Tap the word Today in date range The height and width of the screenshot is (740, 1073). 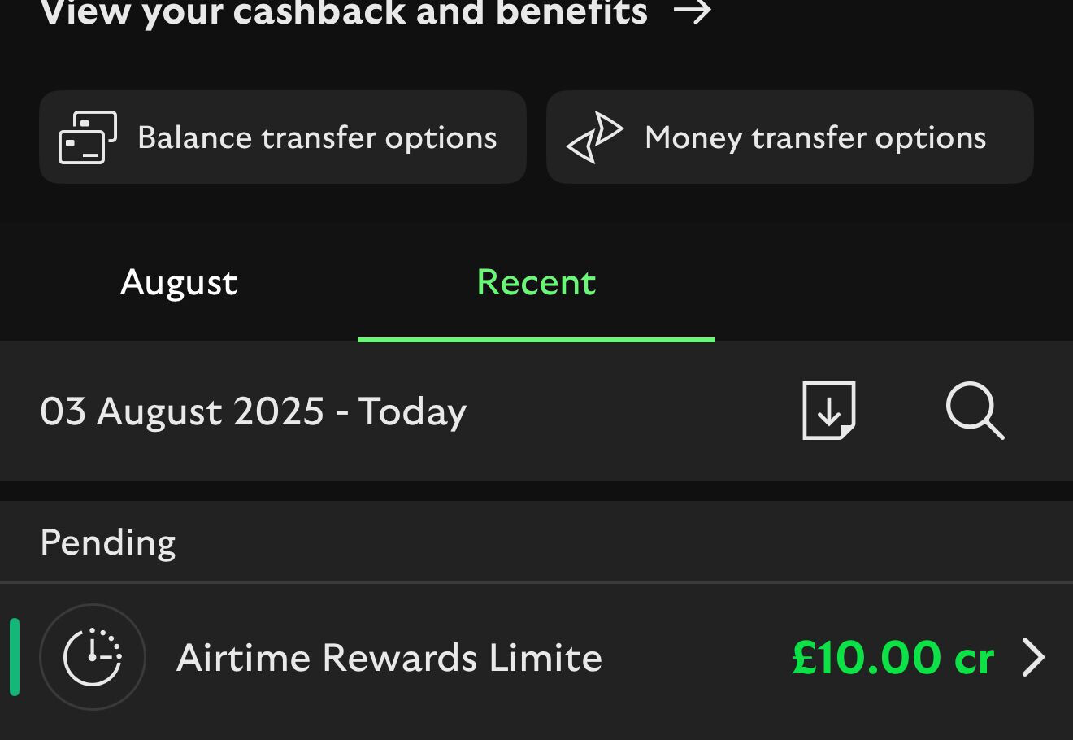point(412,411)
